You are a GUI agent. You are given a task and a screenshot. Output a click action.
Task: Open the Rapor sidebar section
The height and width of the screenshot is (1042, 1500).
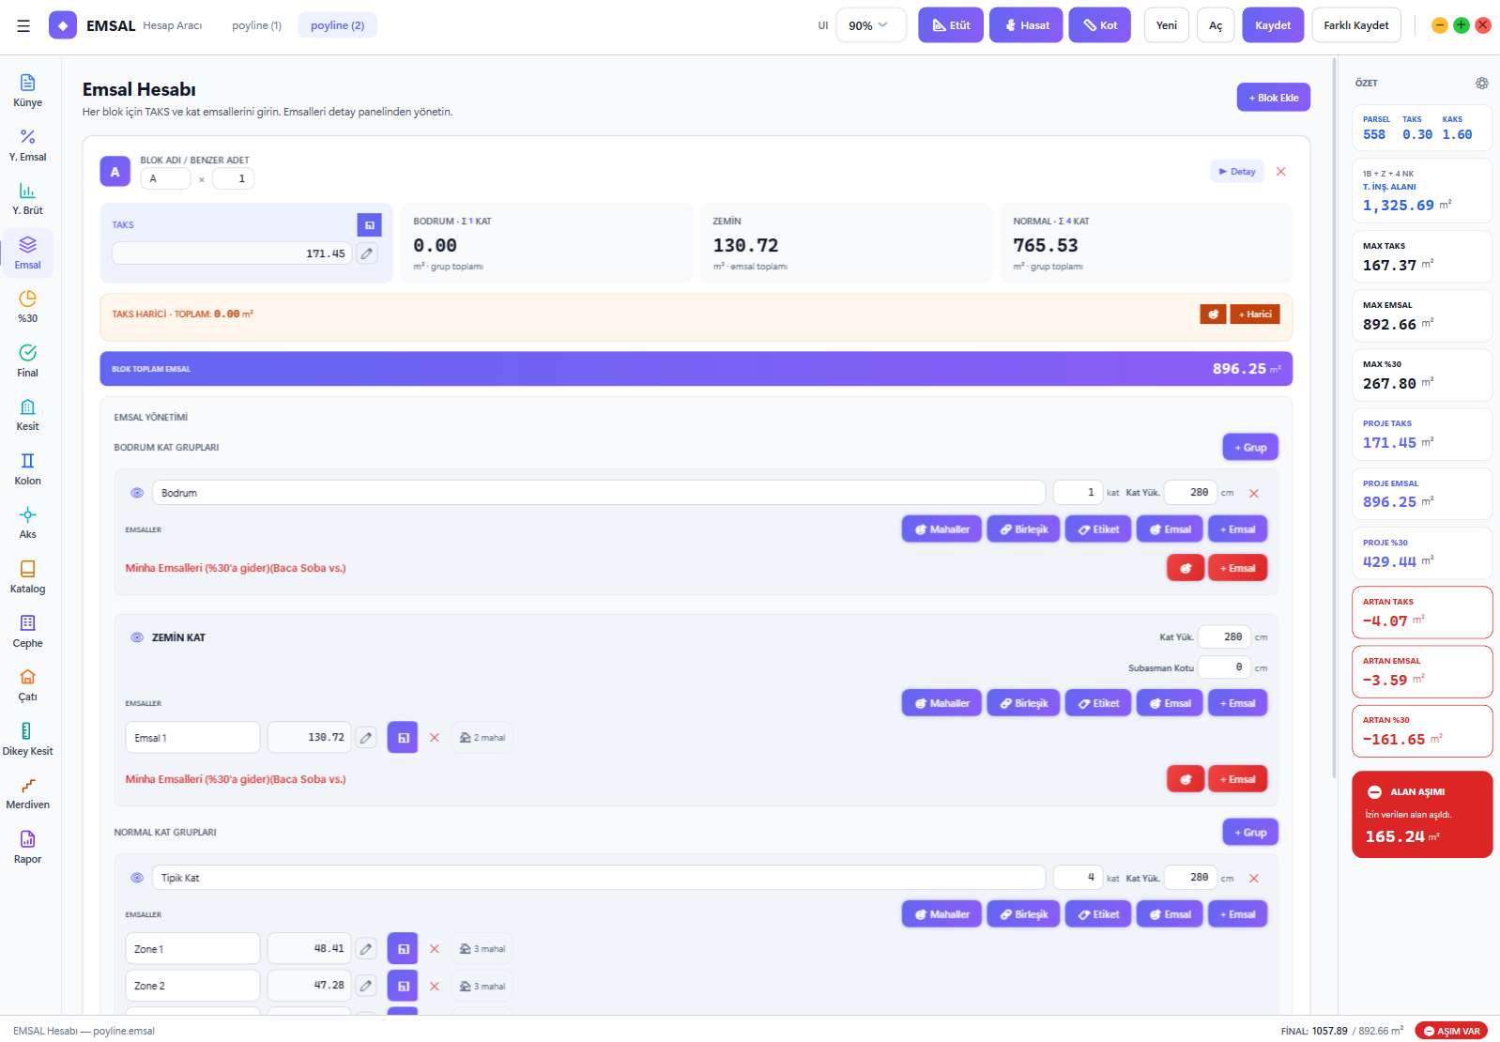pos(27,848)
